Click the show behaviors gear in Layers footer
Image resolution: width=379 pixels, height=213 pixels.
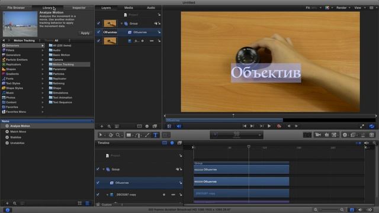[x=147, y=126]
